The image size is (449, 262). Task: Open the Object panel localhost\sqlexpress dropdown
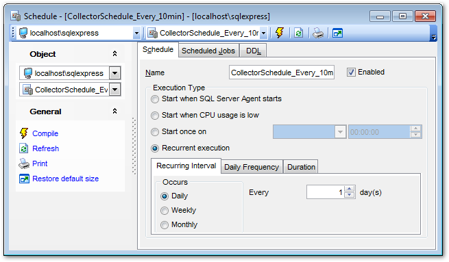115,73
